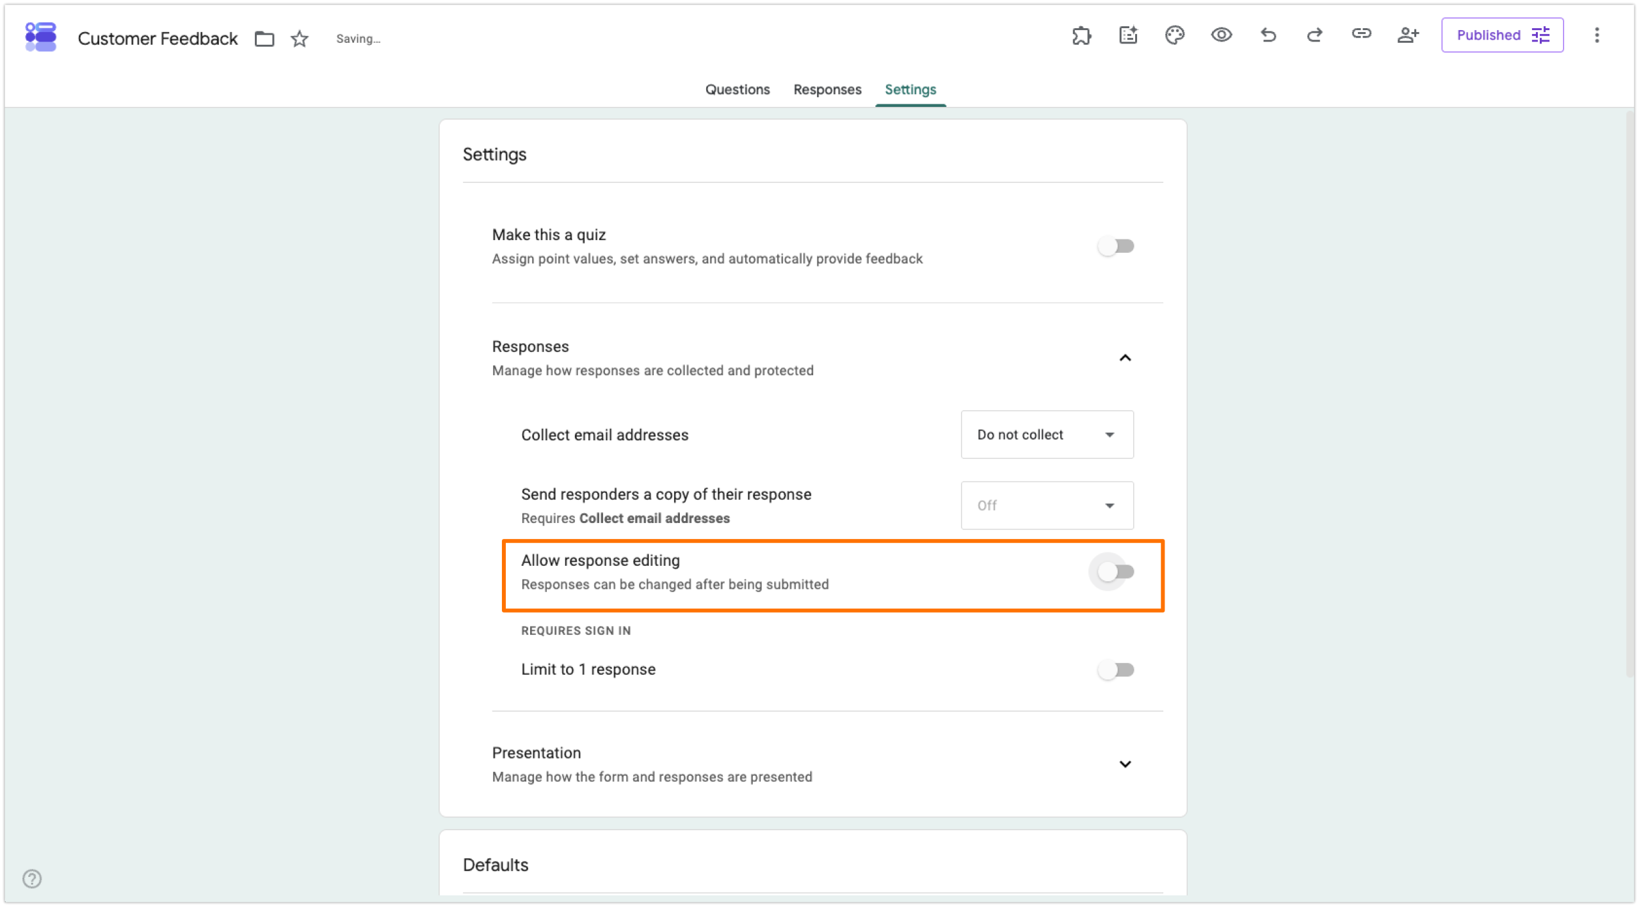This screenshot has width=1639, height=907.
Task: Toggle Allow response editing switch
Action: [x=1116, y=572]
